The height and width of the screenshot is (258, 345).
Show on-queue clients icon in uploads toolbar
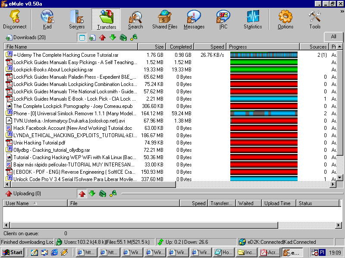coord(103,194)
